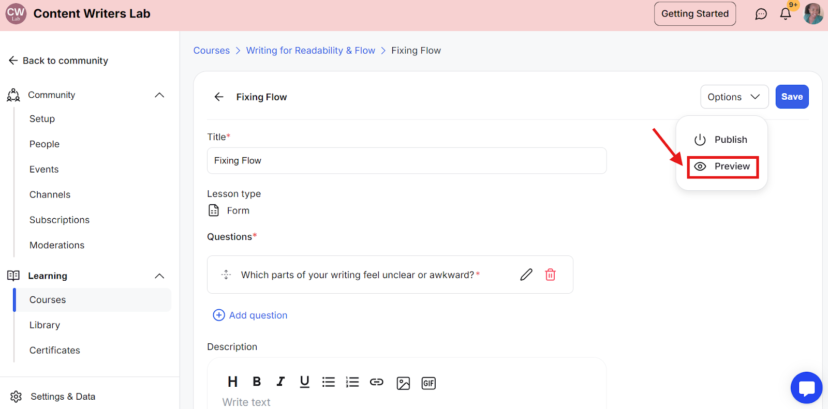Click the Form lesson type label
Image resolution: width=828 pixels, height=409 pixels.
pos(238,210)
